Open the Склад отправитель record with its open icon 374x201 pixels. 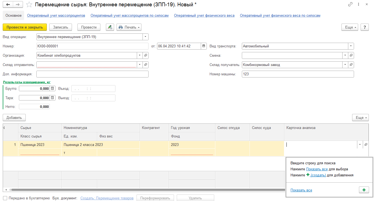pos(146,65)
